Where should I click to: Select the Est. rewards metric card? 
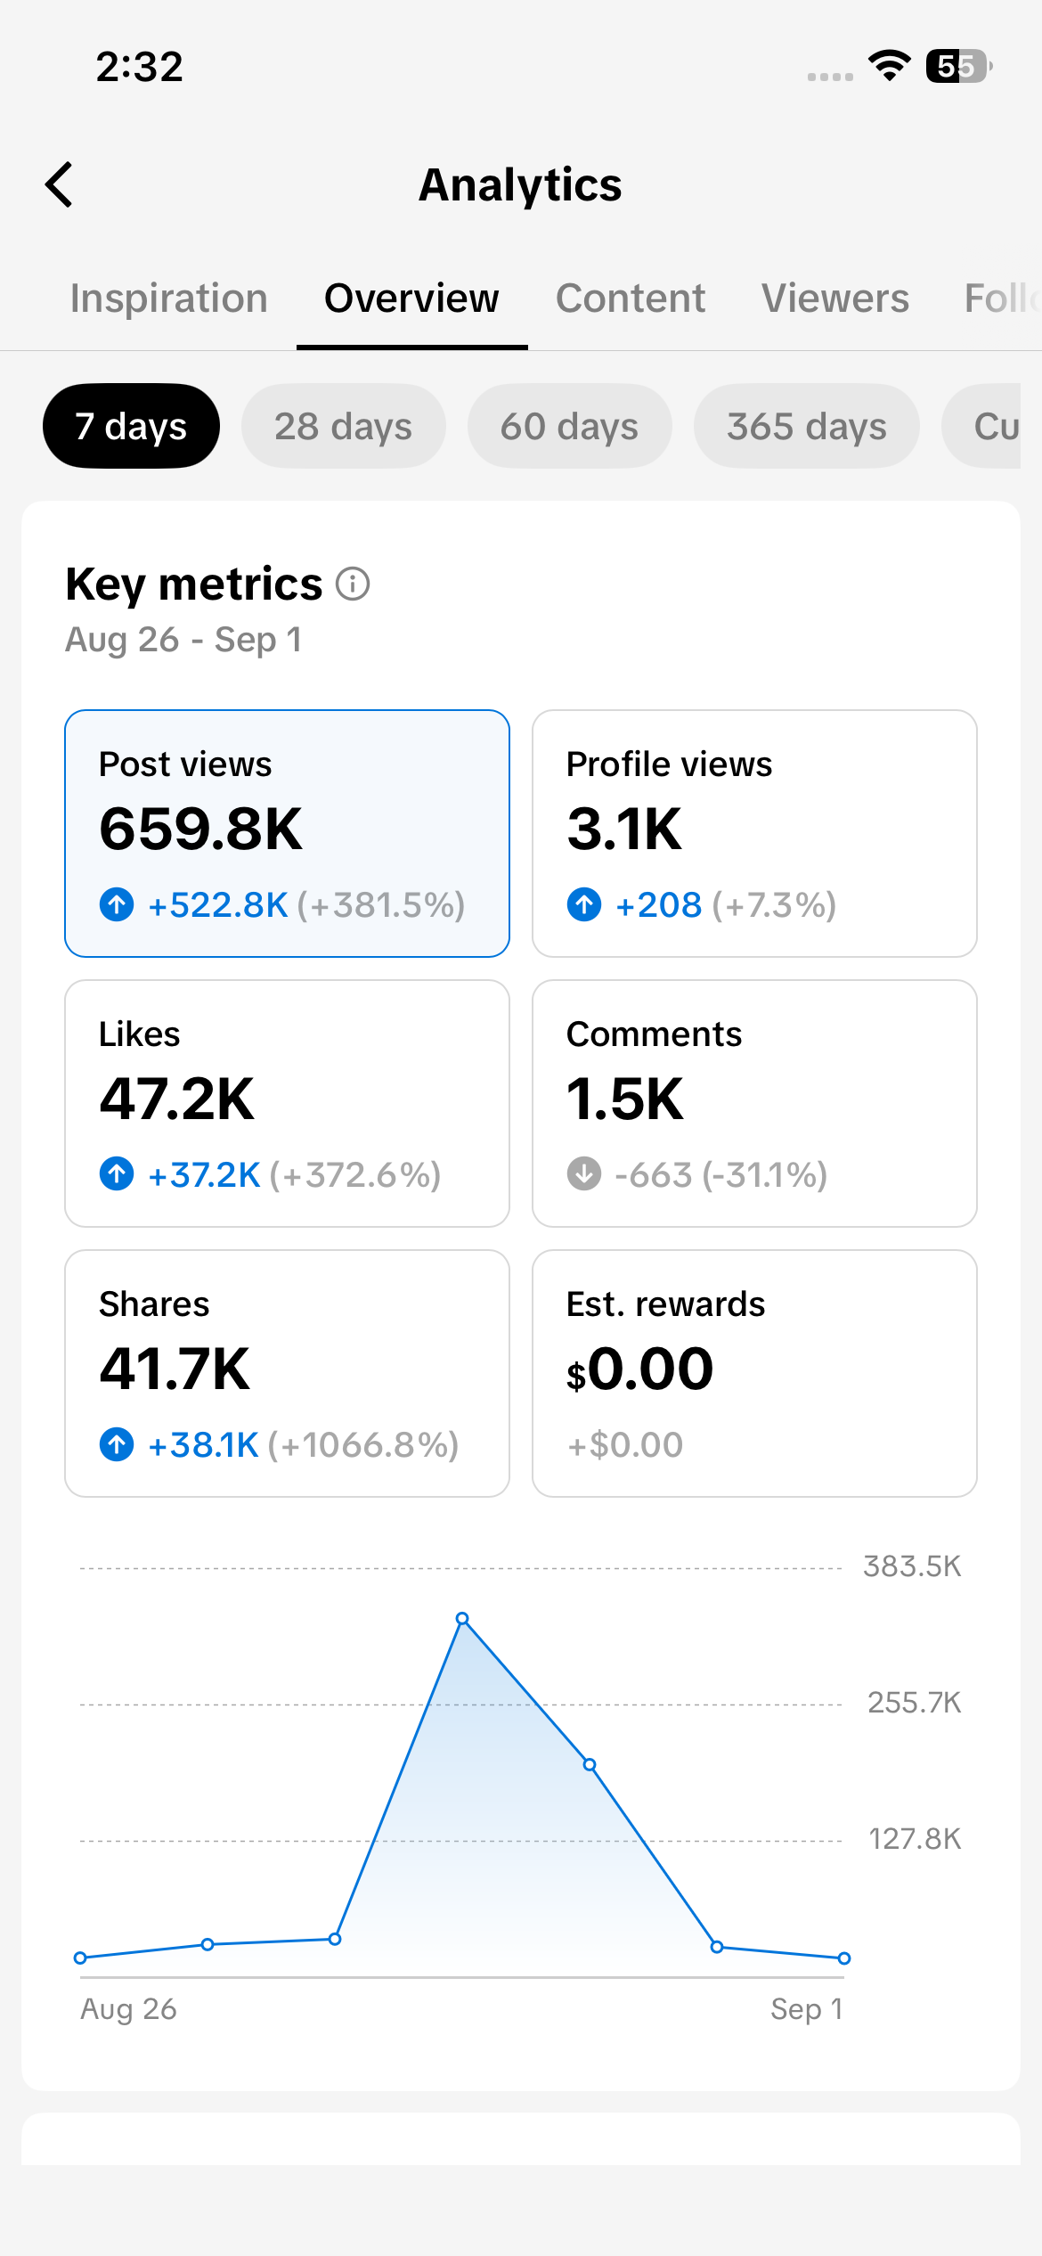click(754, 1373)
